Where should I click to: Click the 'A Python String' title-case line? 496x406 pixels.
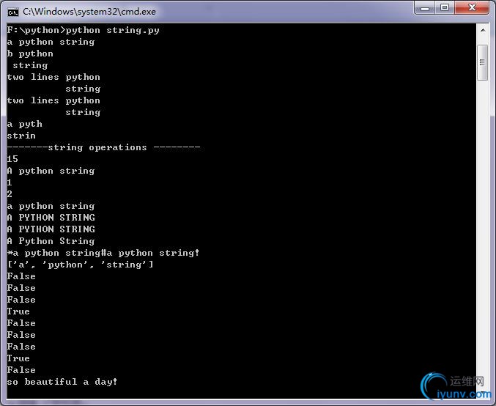click(51, 241)
